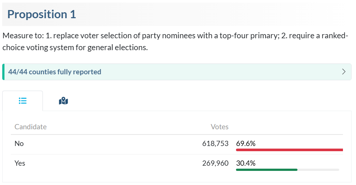
Task: Click the gray unfilled part of Yes bar
Action: (x=318, y=170)
